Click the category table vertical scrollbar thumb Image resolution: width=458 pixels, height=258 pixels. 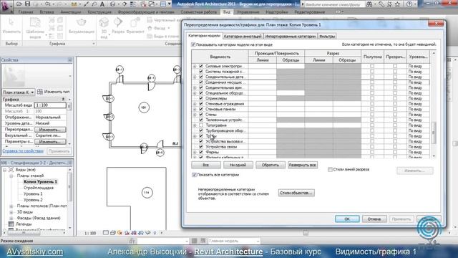click(x=434, y=132)
